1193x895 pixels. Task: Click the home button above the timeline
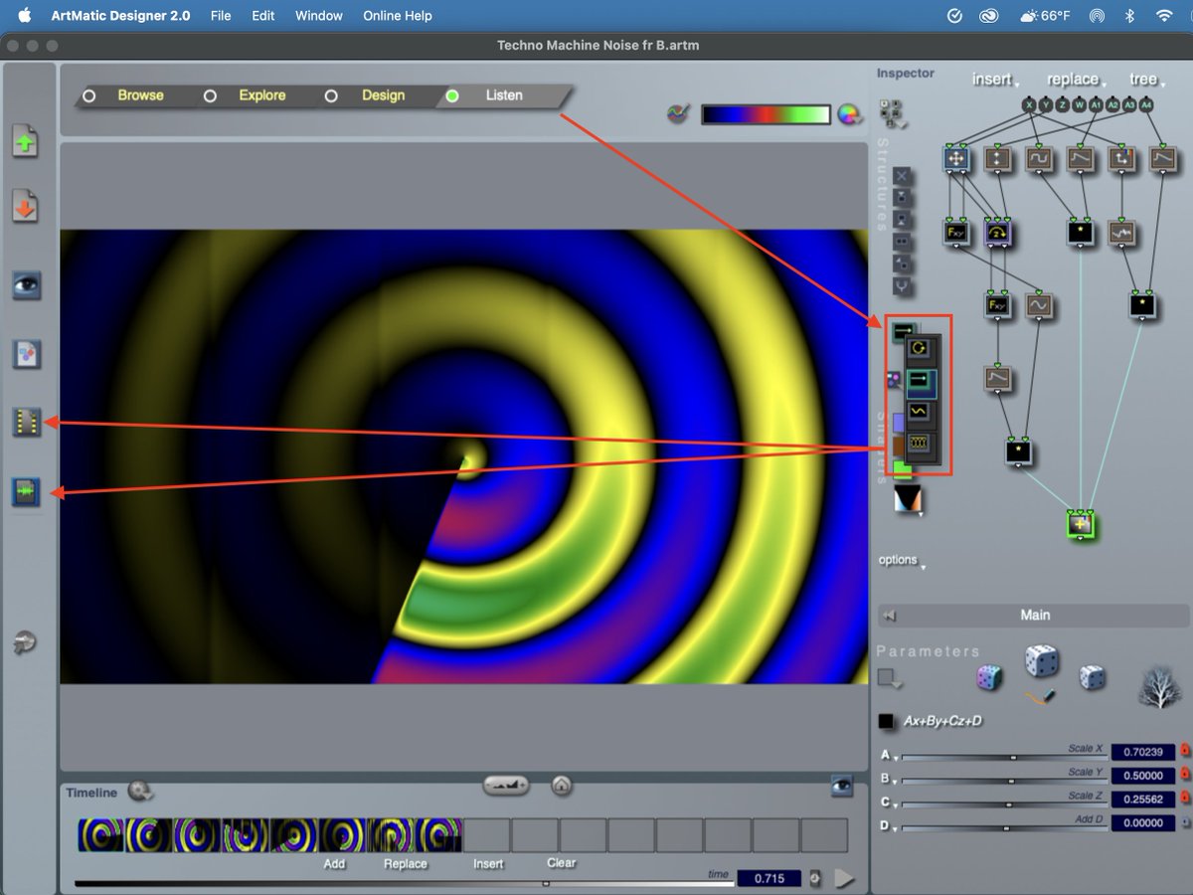point(561,786)
